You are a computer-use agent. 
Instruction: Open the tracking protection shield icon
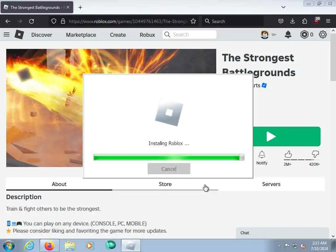point(54,21)
